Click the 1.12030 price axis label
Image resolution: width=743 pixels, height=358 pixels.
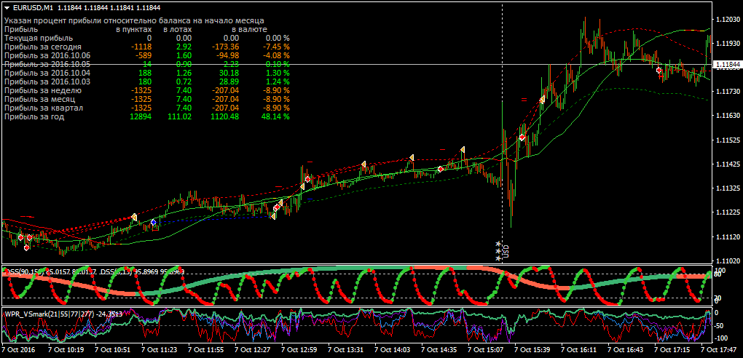click(x=726, y=20)
